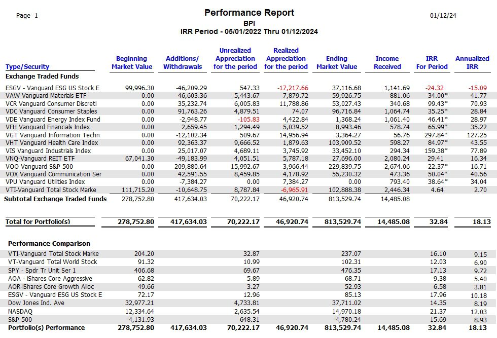Click the Page 1 label
The image size is (497, 338).
[x=27, y=16]
